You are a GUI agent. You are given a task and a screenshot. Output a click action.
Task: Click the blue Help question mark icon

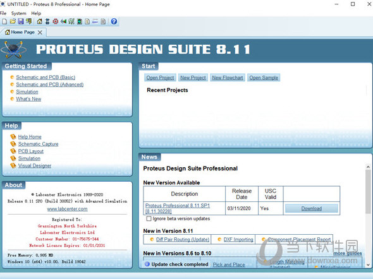(x=114, y=21)
